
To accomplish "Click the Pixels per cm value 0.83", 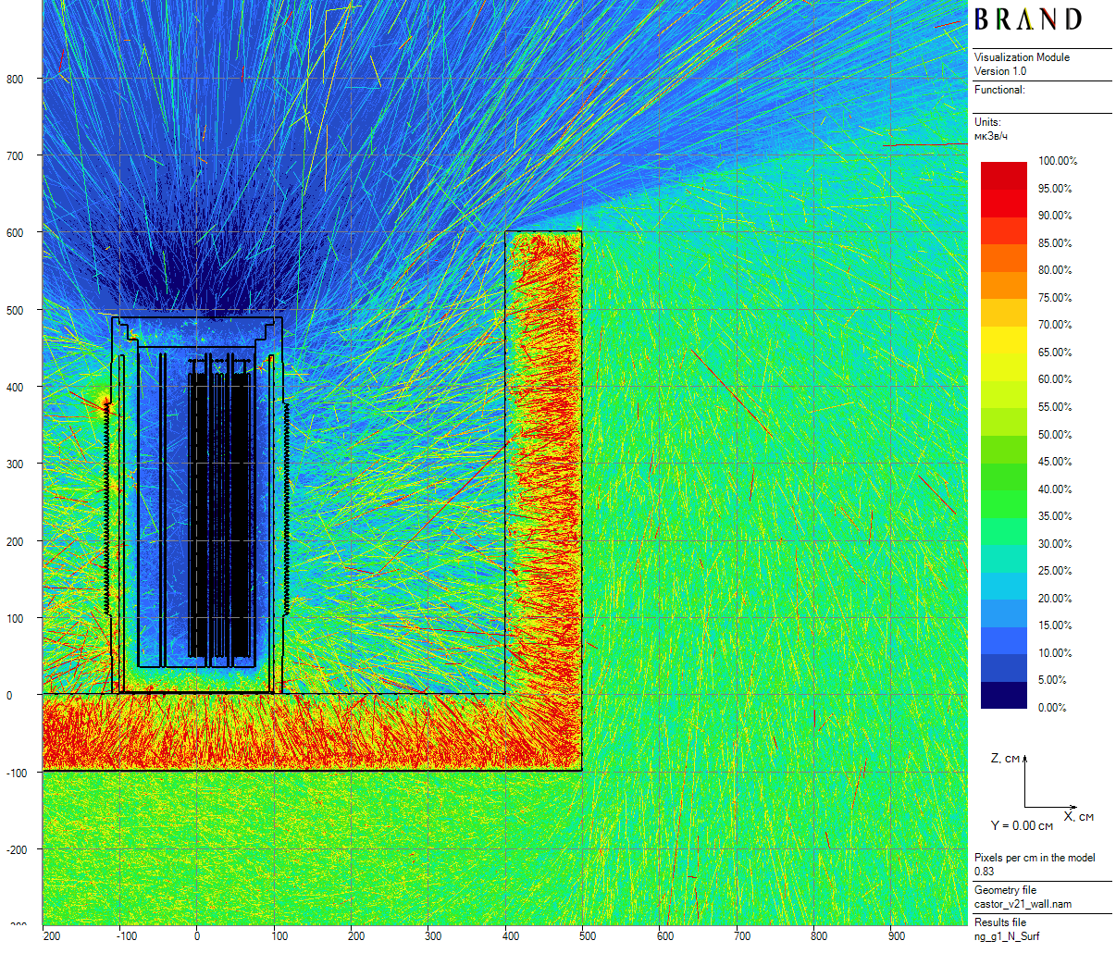I will (984, 872).
